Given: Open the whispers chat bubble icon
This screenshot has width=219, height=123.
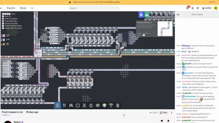Looking at the screenshot, I should [x=198, y=8].
